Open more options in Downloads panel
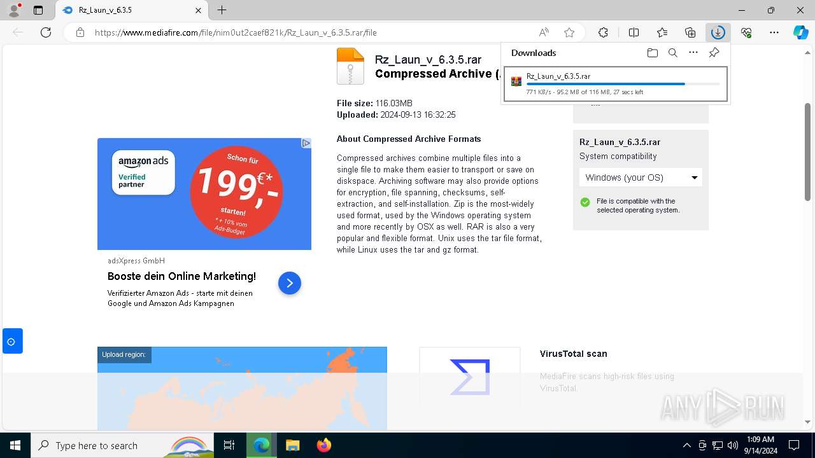The height and width of the screenshot is (458, 815). click(x=693, y=53)
